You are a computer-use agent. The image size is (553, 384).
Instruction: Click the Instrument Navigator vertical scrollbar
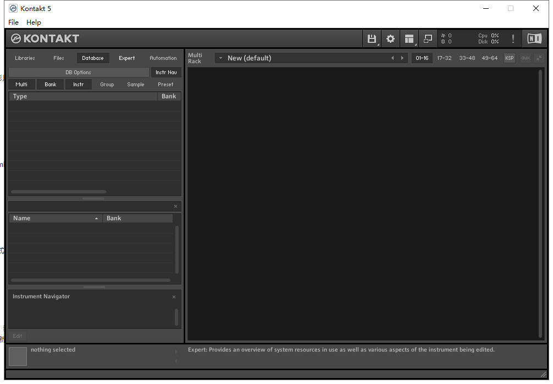pyautogui.click(x=176, y=318)
